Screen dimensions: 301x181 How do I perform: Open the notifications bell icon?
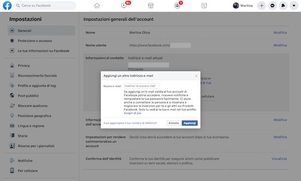pos(283,5)
